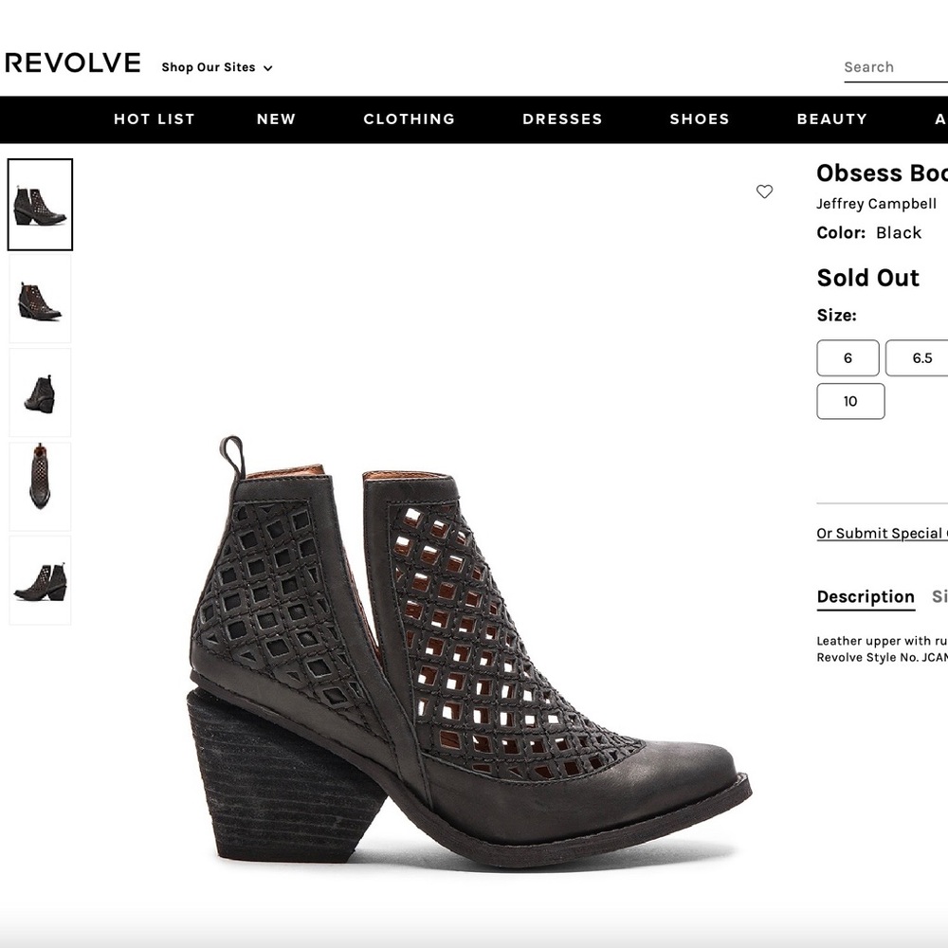Expand the Shop Our Sites dropdown
This screenshot has width=948, height=948.
click(216, 67)
